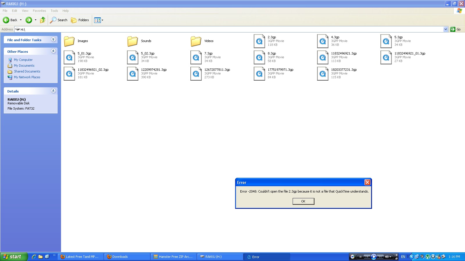Viewport: 465px width, 261px height.
Task: Select the 5_02.3gp file icon
Action: coord(133,57)
